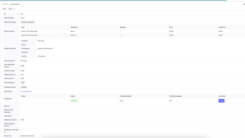Click Order Details breadcrumb text

click(15, 4)
